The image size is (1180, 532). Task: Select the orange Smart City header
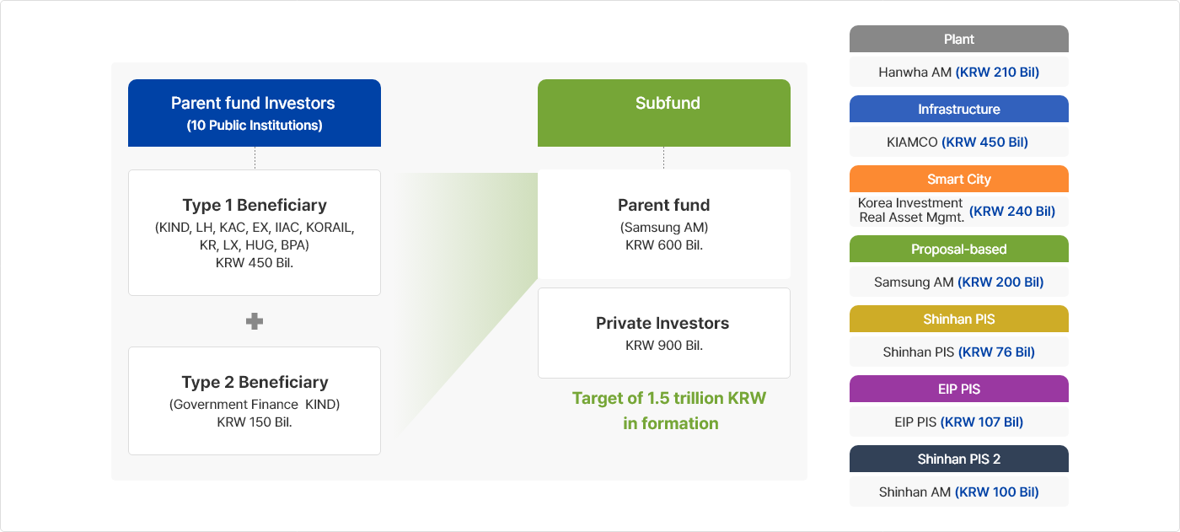coord(959,179)
